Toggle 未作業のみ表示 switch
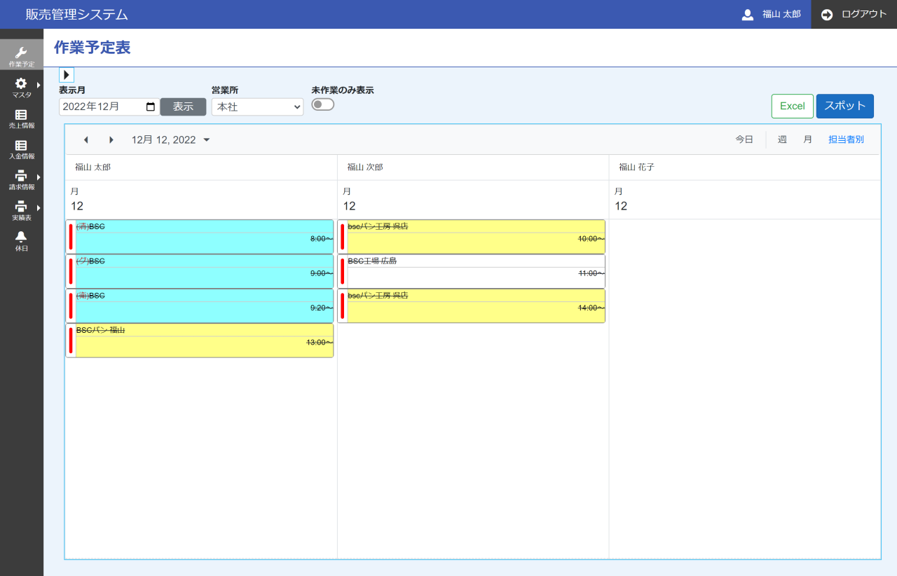Screen dimensions: 897x576 click(323, 104)
